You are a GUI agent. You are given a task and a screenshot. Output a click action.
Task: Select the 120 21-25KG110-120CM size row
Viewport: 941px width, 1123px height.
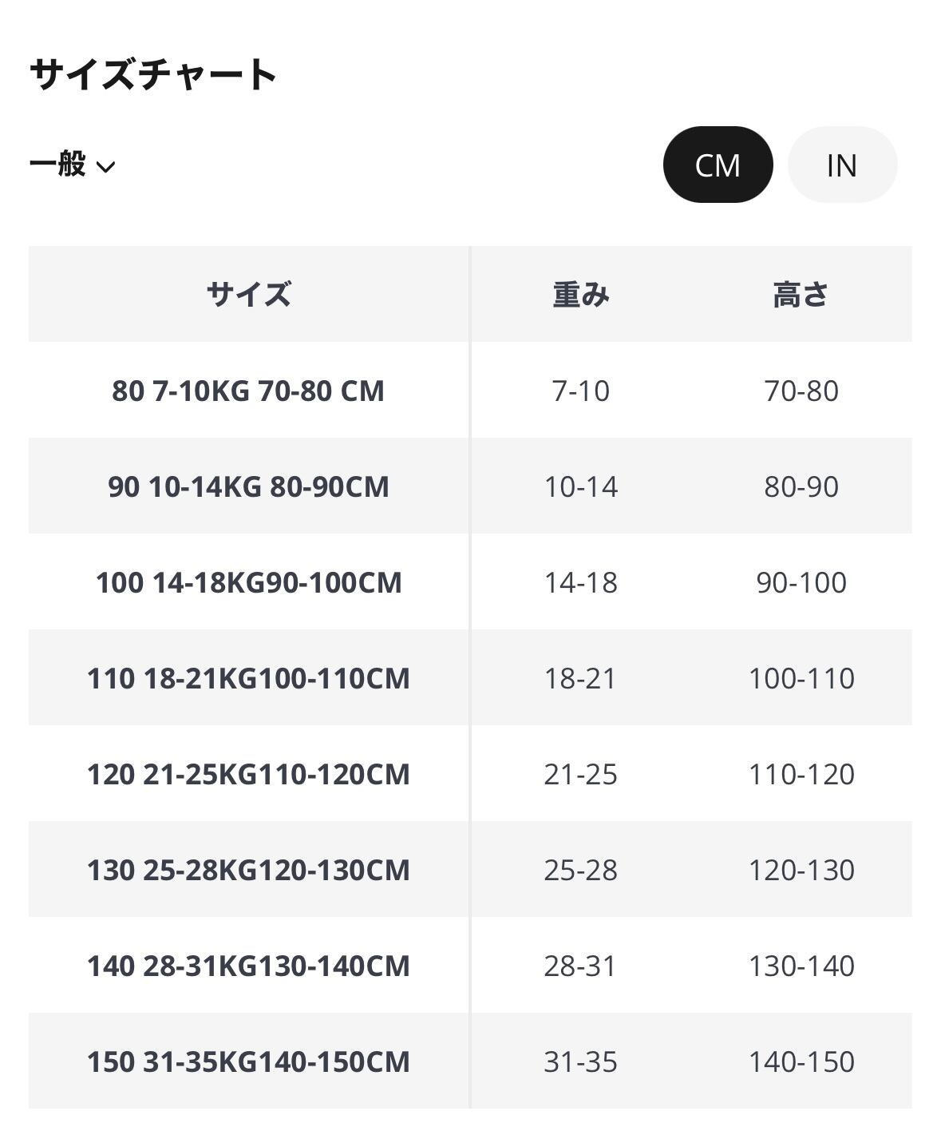point(248,774)
